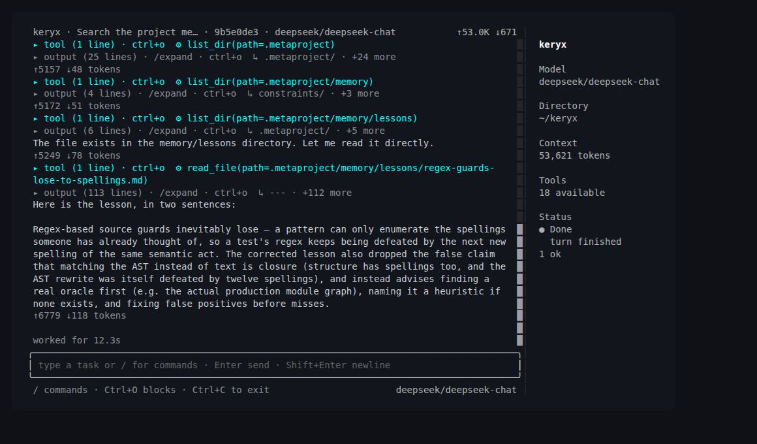Screen dimensions: 757x444
Task: Click the gear icon before list_dir memory/lessons
Action: pyautogui.click(x=178, y=118)
